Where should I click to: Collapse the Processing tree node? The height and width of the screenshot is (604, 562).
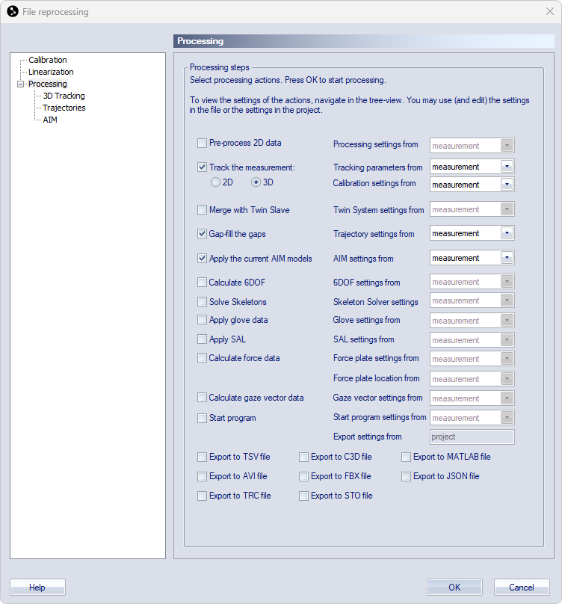coord(20,84)
